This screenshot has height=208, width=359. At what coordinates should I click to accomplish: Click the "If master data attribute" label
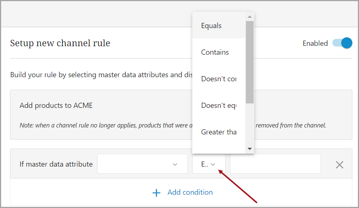tap(56, 164)
